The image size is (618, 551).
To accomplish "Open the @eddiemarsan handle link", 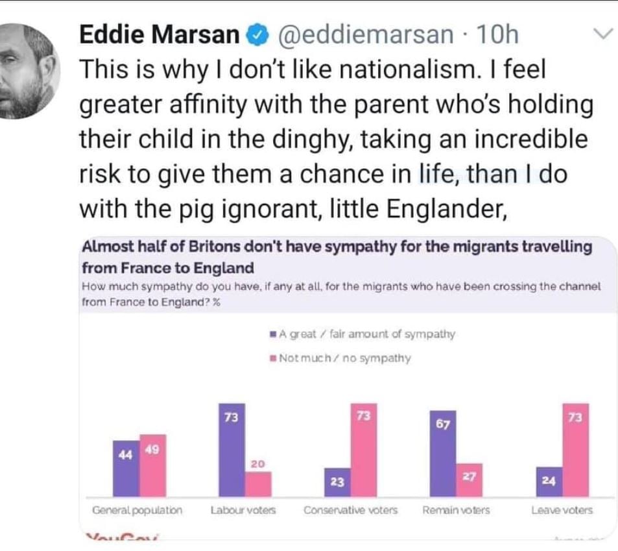I will coord(366,34).
